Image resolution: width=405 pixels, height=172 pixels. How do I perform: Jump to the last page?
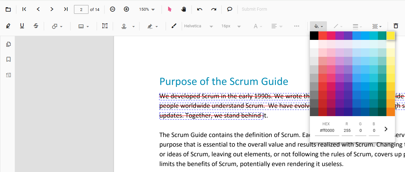[x=66, y=9]
